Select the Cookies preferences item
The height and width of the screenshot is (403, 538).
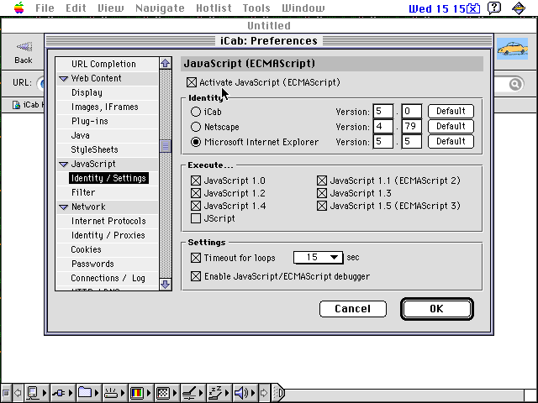click(86, 249)
